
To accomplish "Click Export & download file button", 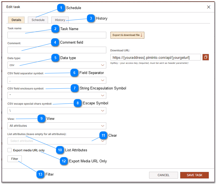I will coord(127,35).
